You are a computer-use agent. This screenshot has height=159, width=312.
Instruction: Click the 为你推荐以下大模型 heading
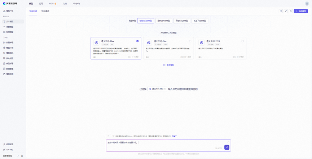tap(168, 33)
